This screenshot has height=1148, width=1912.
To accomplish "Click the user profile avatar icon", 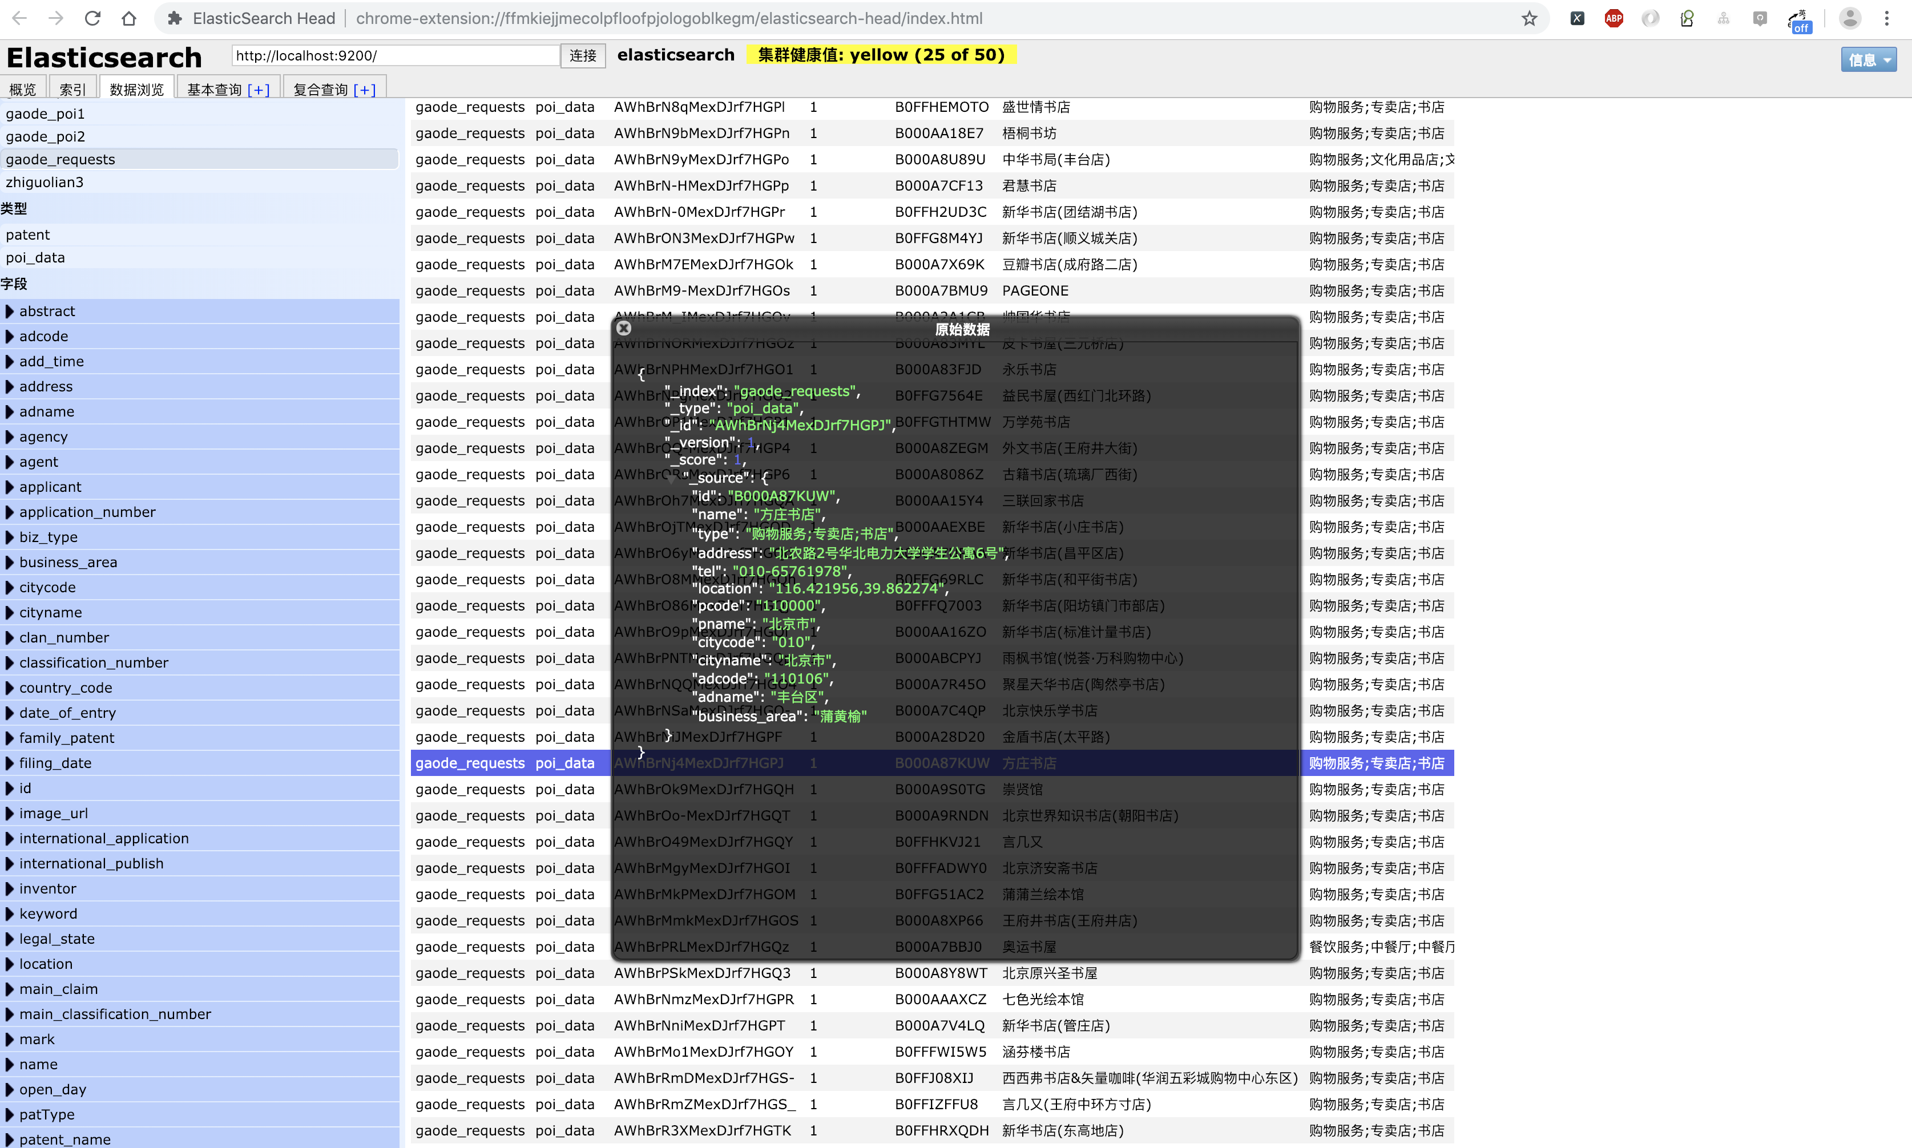I will (1849, 19).
